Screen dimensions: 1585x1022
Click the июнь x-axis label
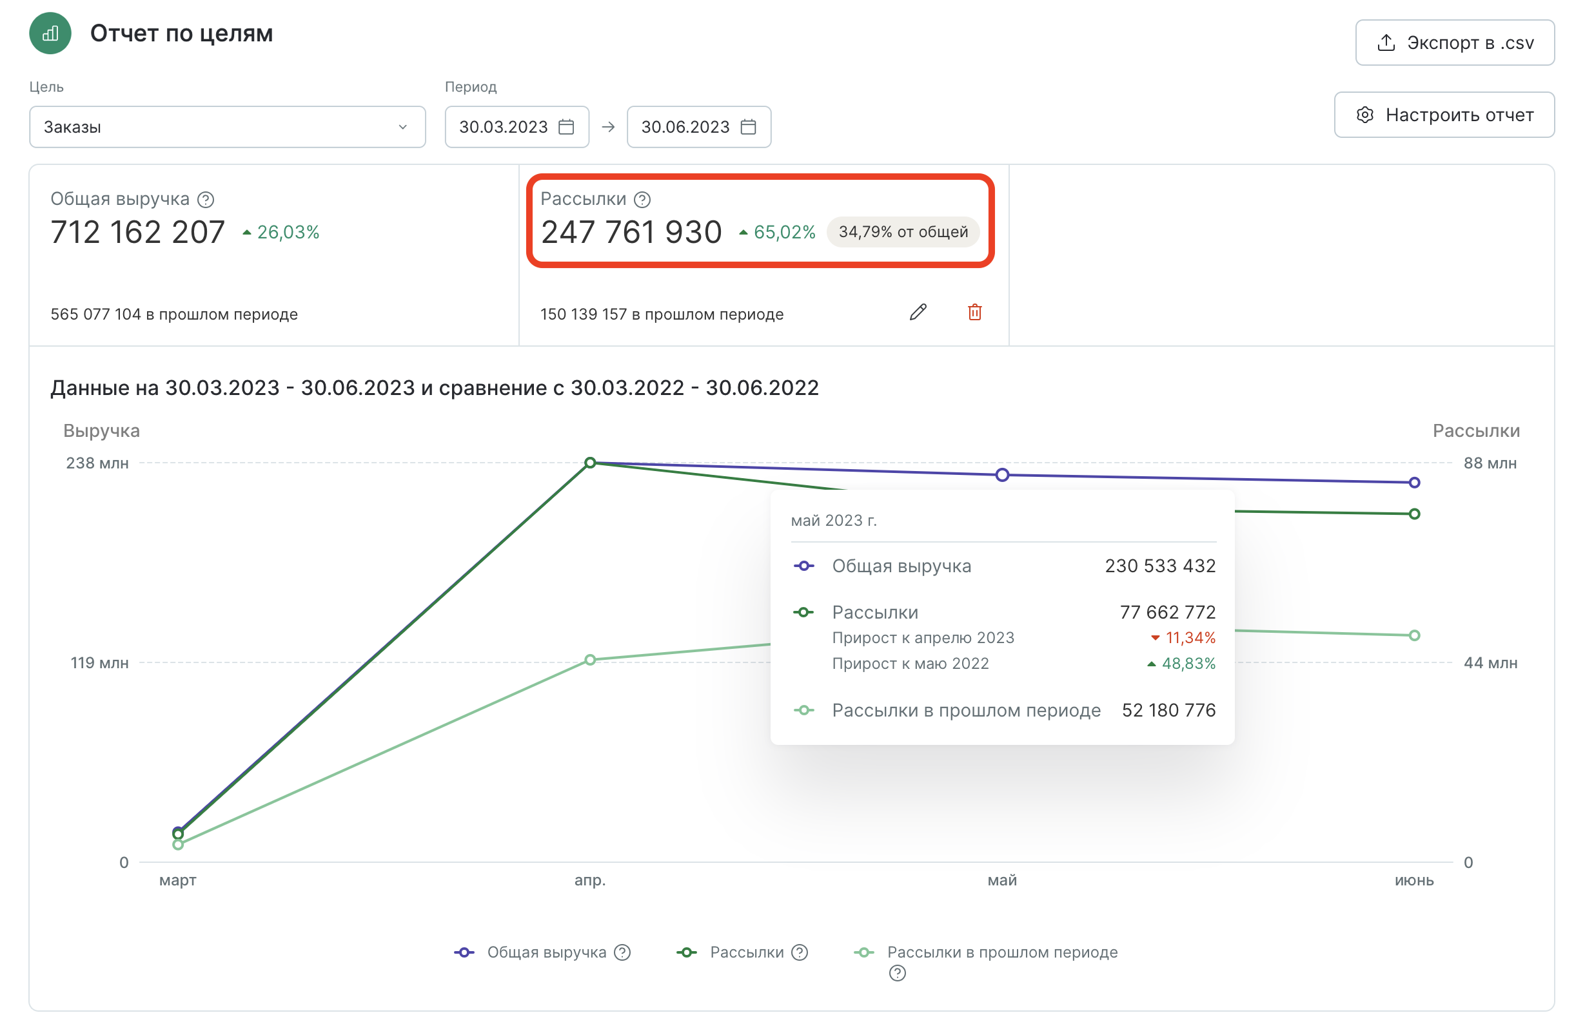pos(1413,880)
